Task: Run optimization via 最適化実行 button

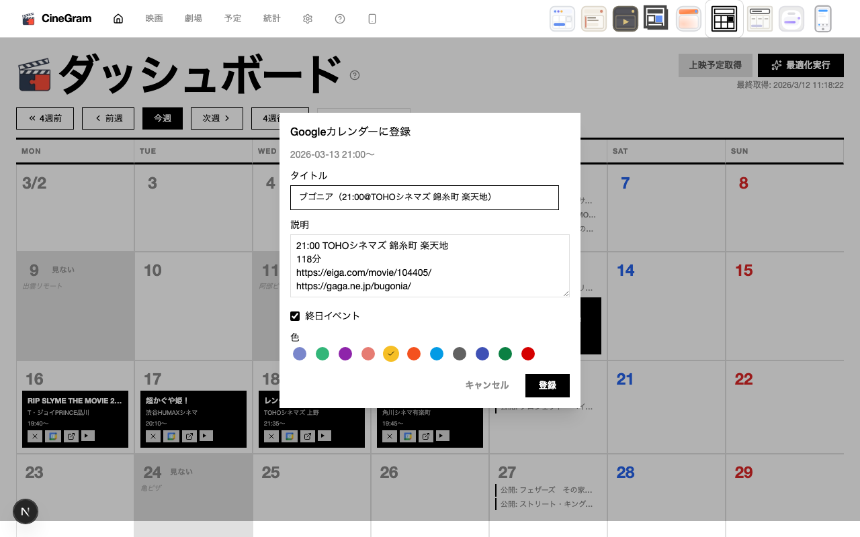Action: pos(801,65)
